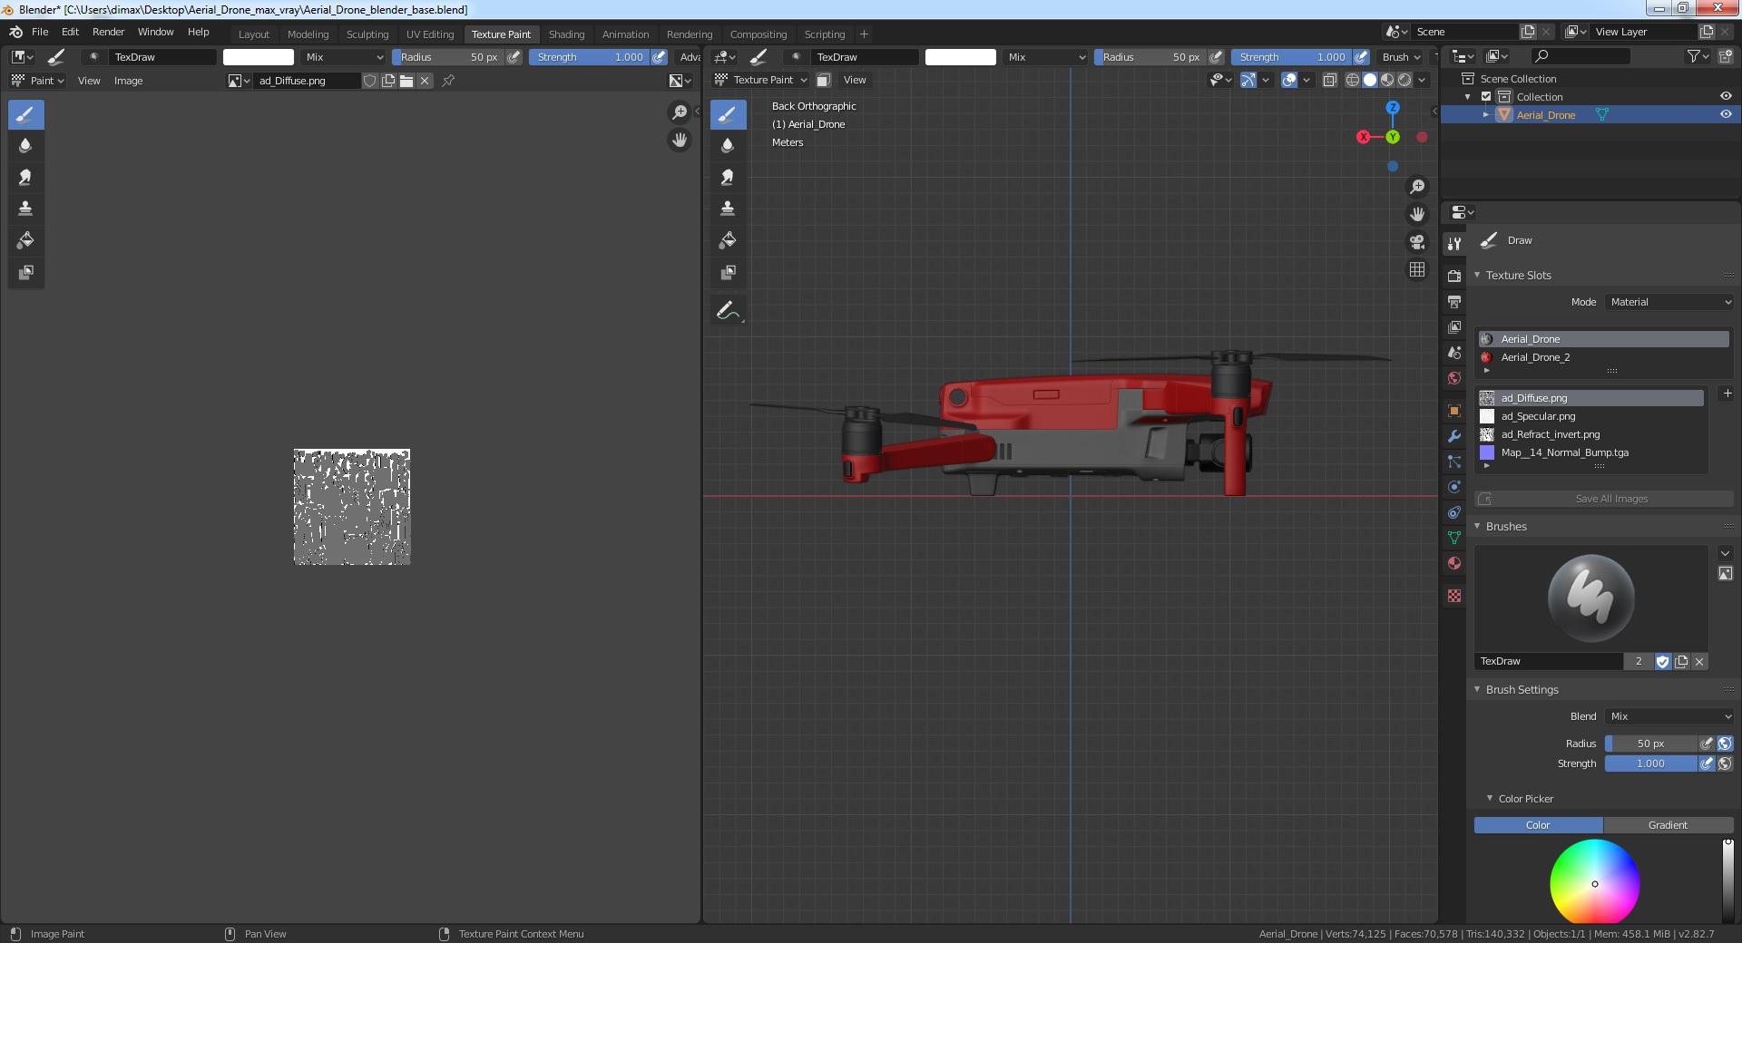Uncheck the Collection exclude checkbox

coord(1486,97)
